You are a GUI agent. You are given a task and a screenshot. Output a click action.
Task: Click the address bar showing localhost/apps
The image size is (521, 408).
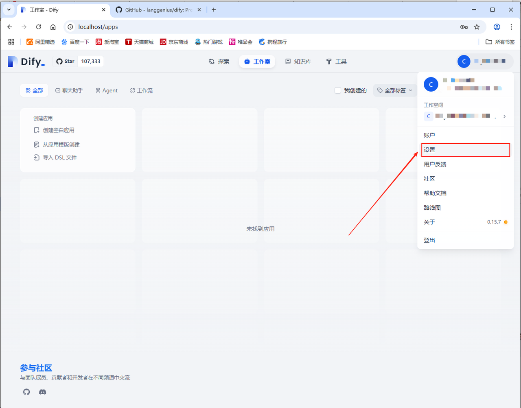(260, 27)
